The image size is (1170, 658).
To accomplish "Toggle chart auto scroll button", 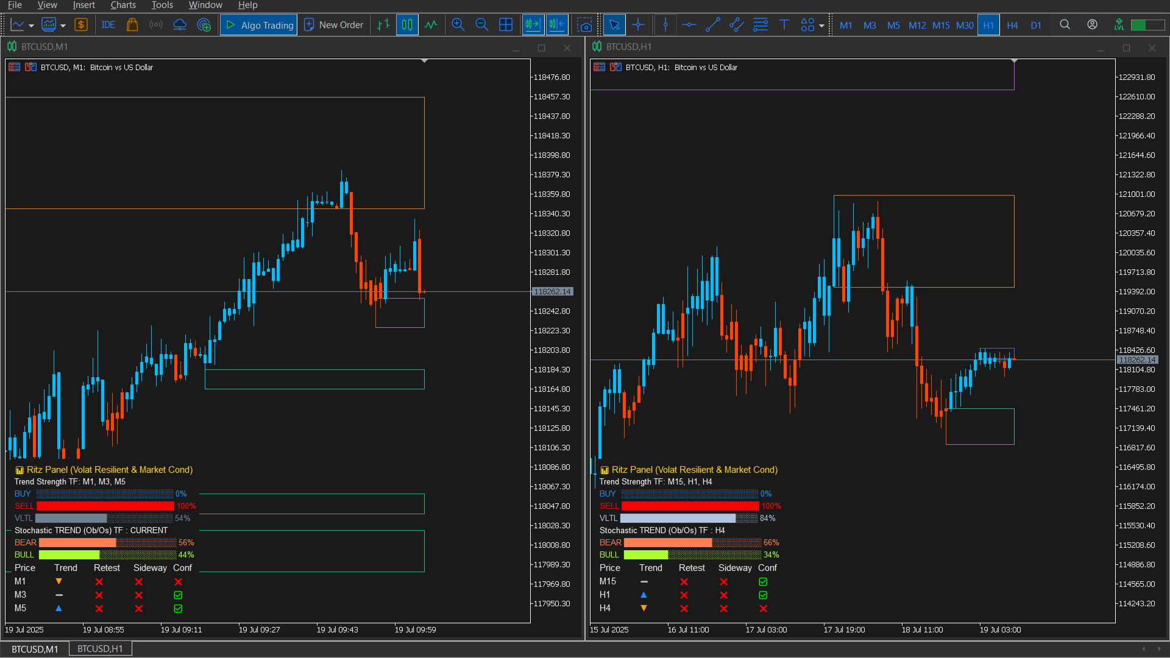I will 533,25.
